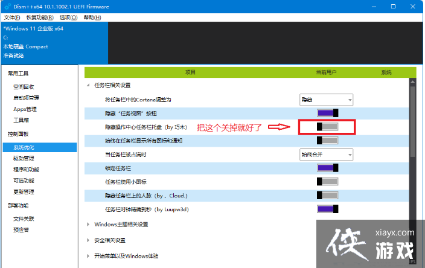Viewport: 425px width, 268px height.
Task: Expand the Windows主题相关设置 group
Action: pyautogui.click(x=88, y=225)
